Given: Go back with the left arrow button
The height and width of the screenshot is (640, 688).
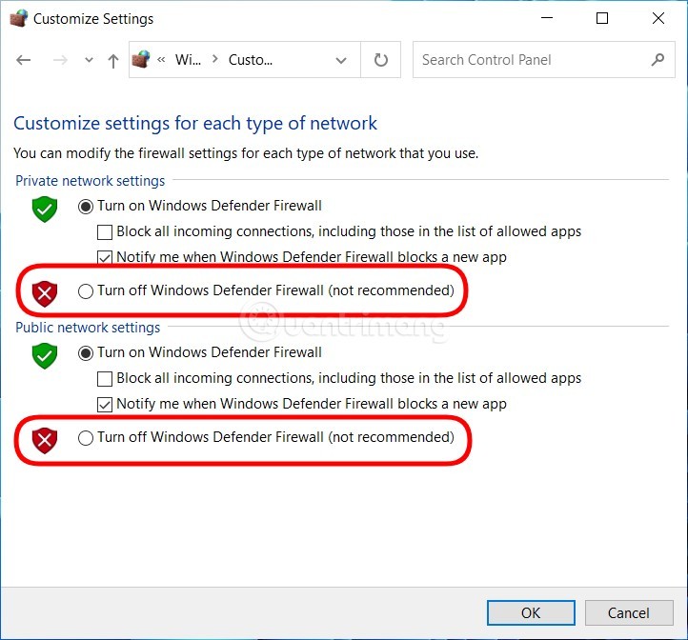Looking at the screenshot, I should (24, 60).
